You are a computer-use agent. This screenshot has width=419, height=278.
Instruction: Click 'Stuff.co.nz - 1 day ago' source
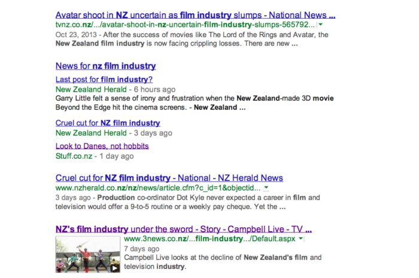tap(95, 156)
